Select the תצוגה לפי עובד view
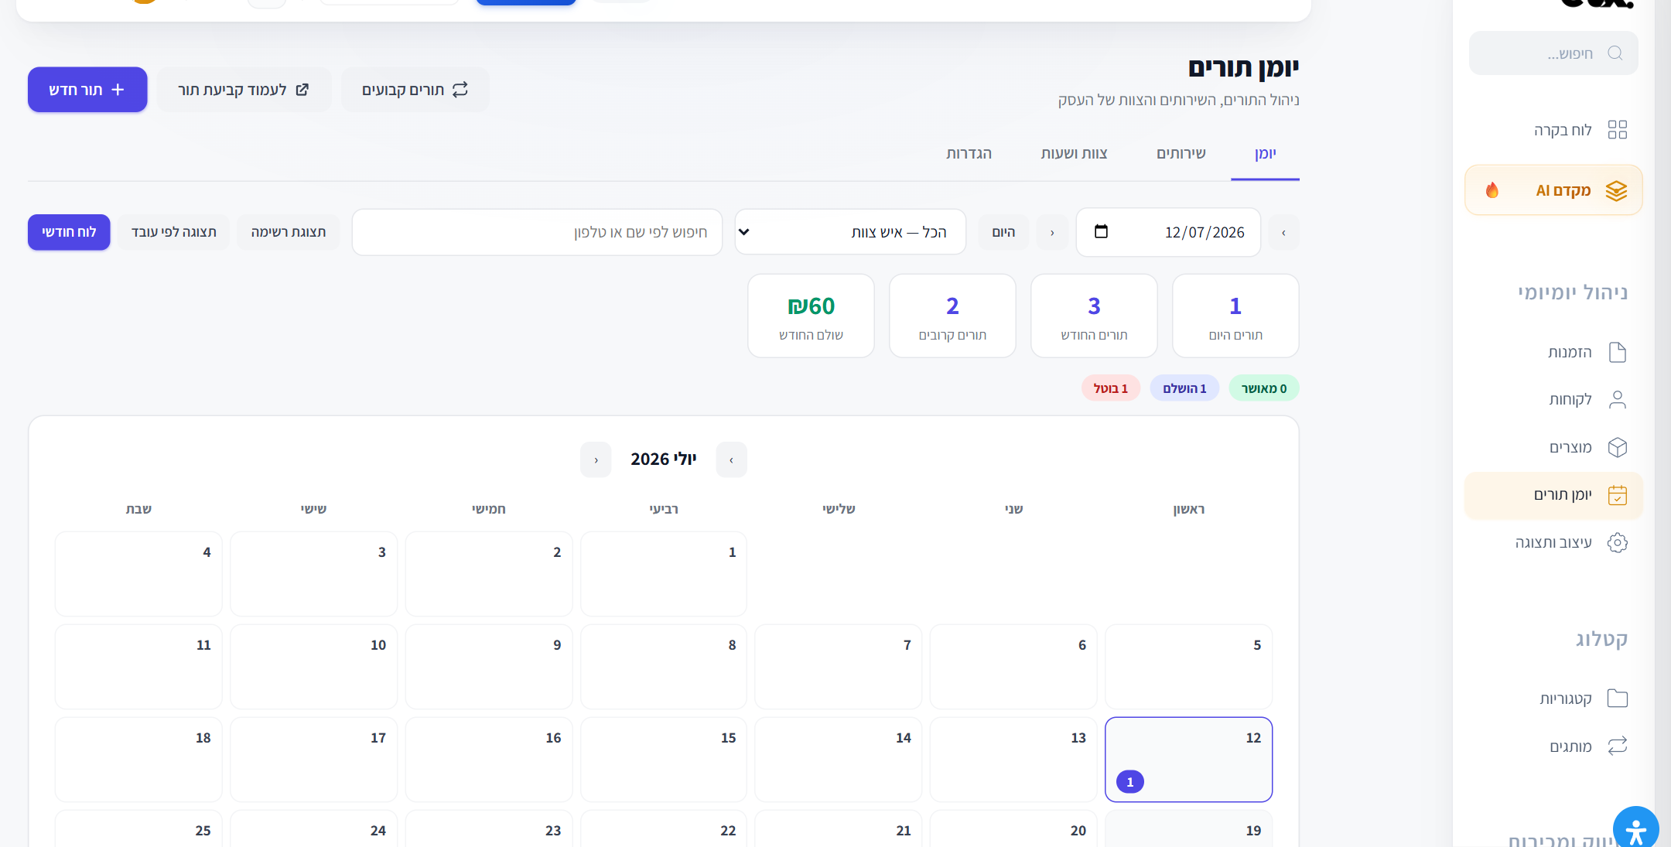The height and width of the screenshot is (847, 1671). [173, 232]
